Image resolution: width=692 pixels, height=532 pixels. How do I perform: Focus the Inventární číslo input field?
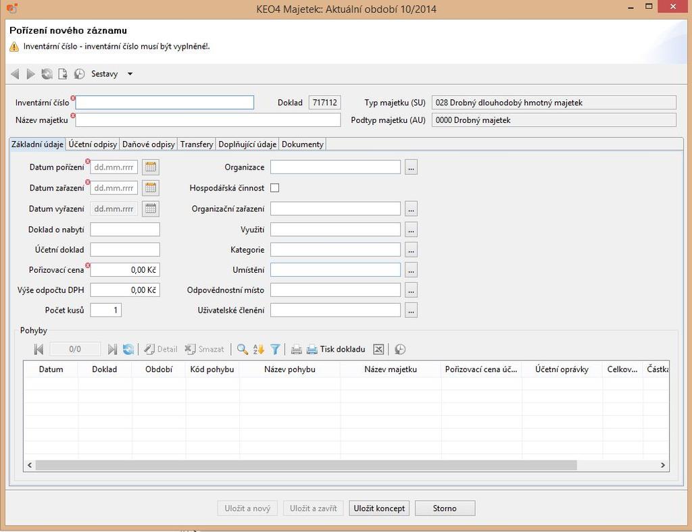tap(165, 102)
